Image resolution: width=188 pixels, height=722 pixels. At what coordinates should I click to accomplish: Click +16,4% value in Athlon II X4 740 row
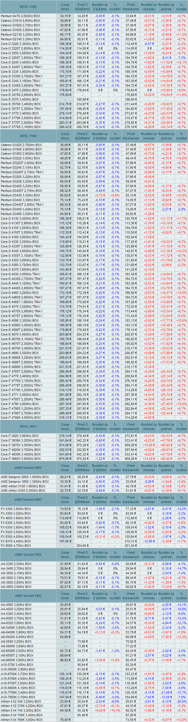[x=115, y=710]
